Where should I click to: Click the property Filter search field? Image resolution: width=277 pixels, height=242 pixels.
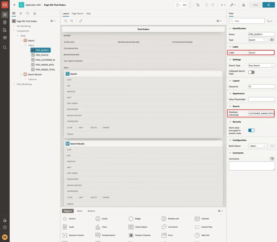[247, 21]
